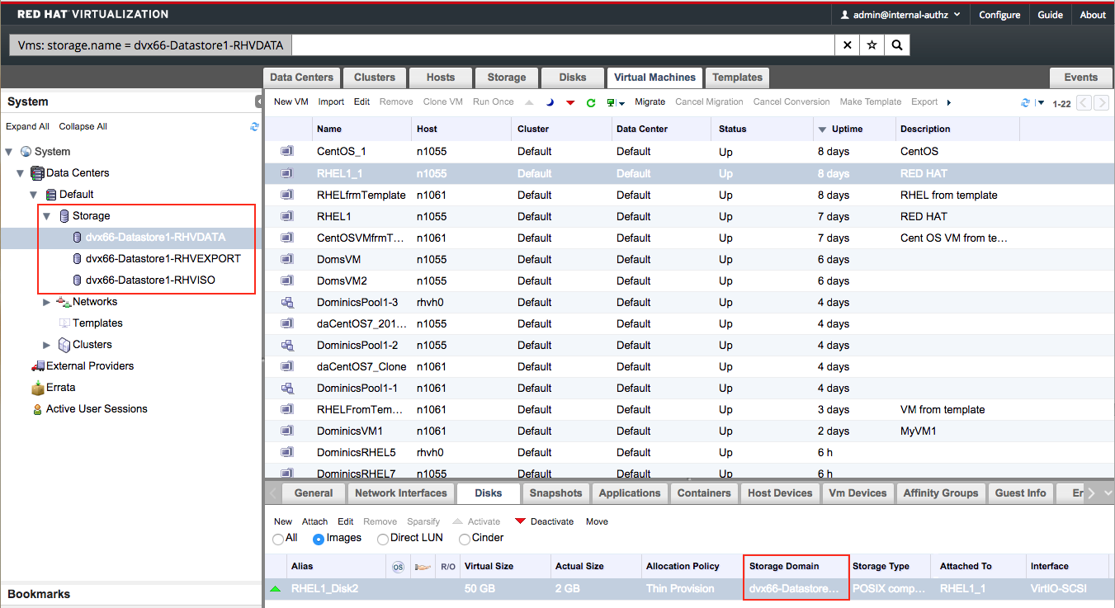Click Import in the VM toolbar

click(x=331, y=102)
